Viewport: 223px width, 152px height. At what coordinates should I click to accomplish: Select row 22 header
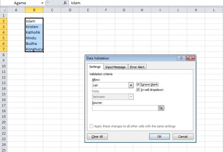[x=3, y=133]
